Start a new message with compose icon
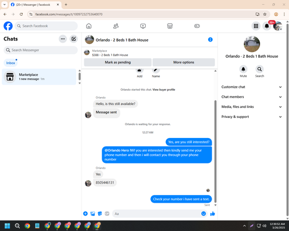The image size is (289, 231). pos(73,39)
